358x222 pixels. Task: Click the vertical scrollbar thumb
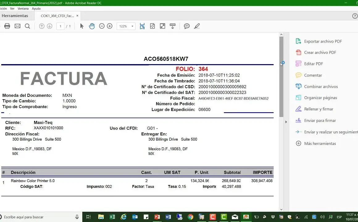pos(281,77)
